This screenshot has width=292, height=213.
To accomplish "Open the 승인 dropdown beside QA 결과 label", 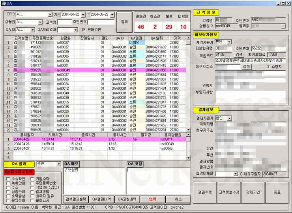I will [59, 164].
